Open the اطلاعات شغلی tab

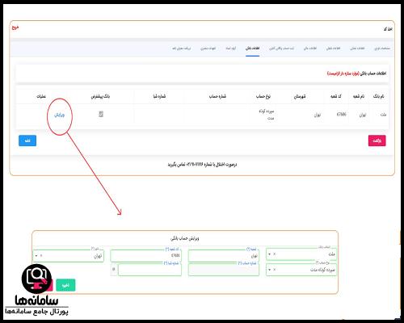tap(334, 48)
